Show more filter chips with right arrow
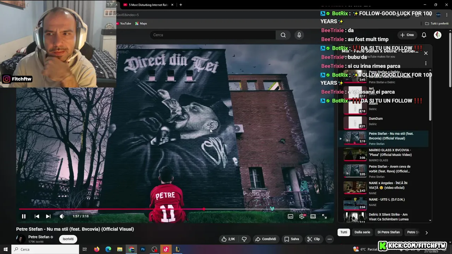This screenshot has height=254, width=452. click(427, 232)
